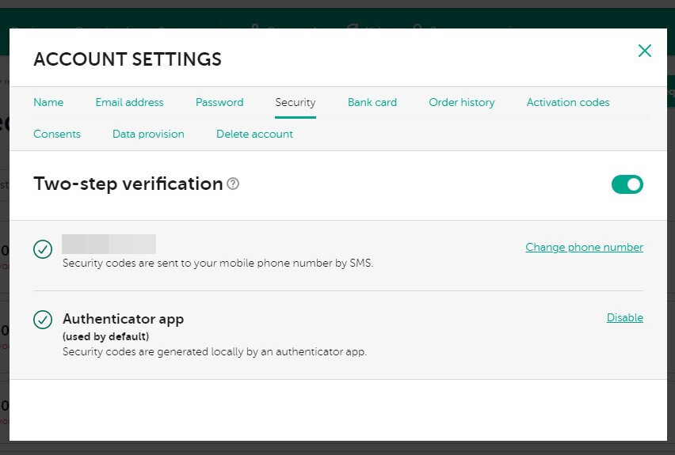View the Order history tab
Viewport: 675px width, 455px height.
point(462,102)
